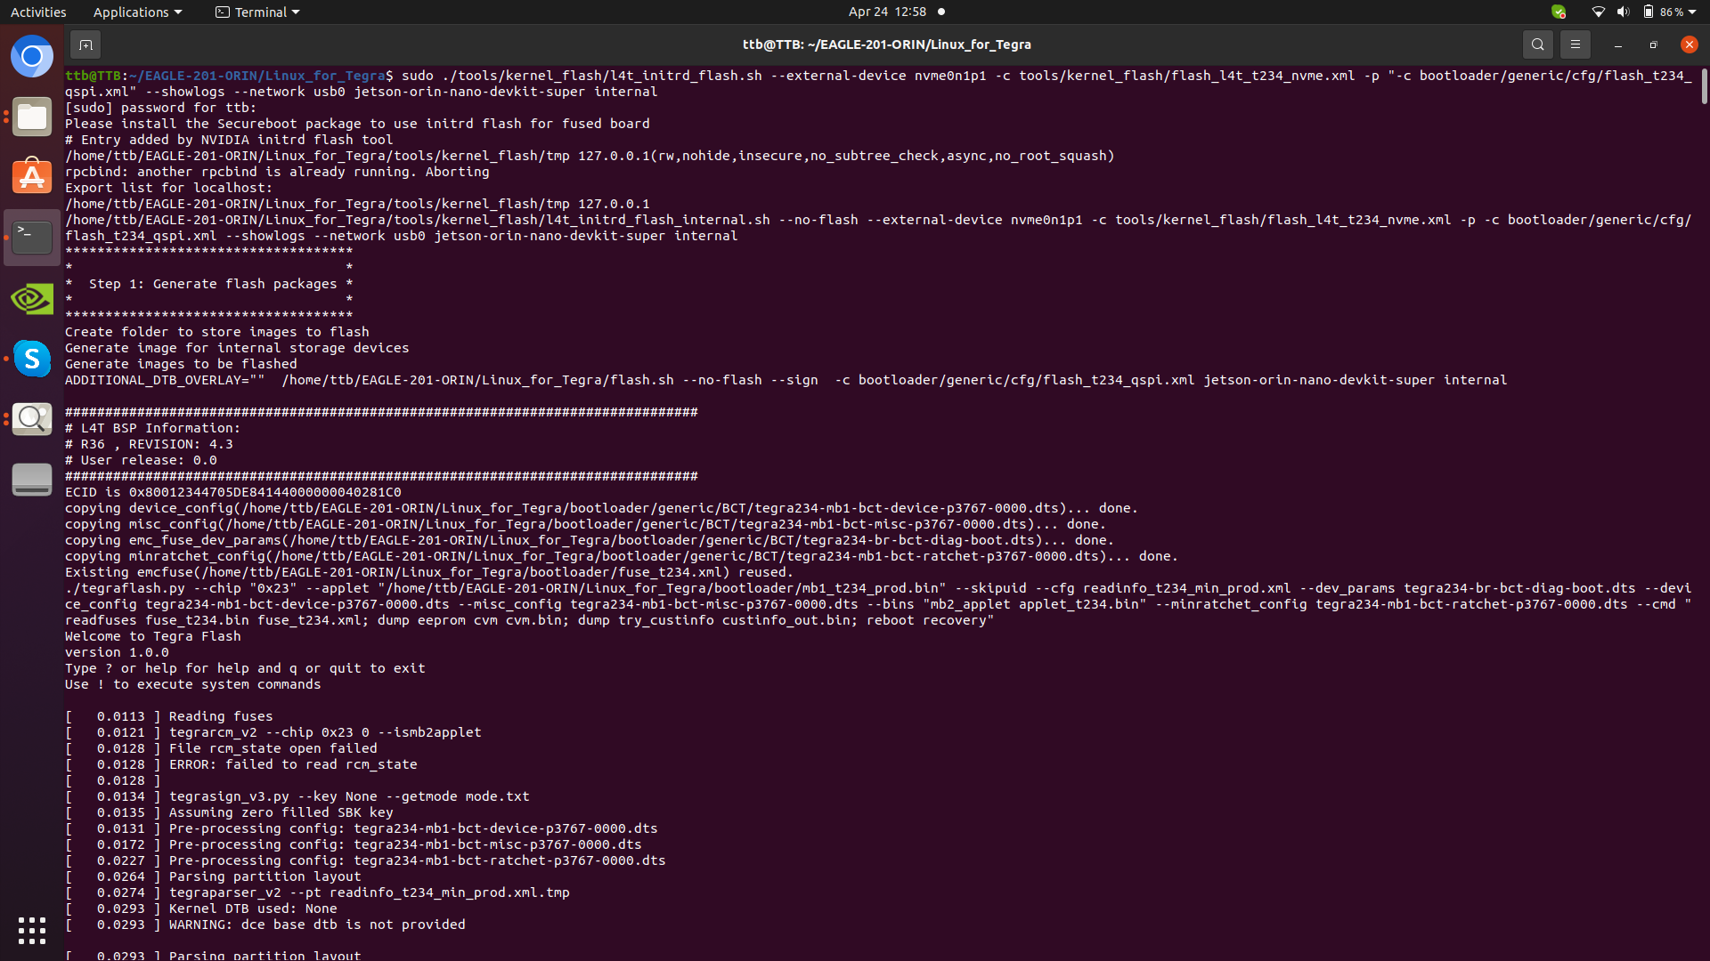
Task: Click the volume speaker icon
Action: (1623, 12)
